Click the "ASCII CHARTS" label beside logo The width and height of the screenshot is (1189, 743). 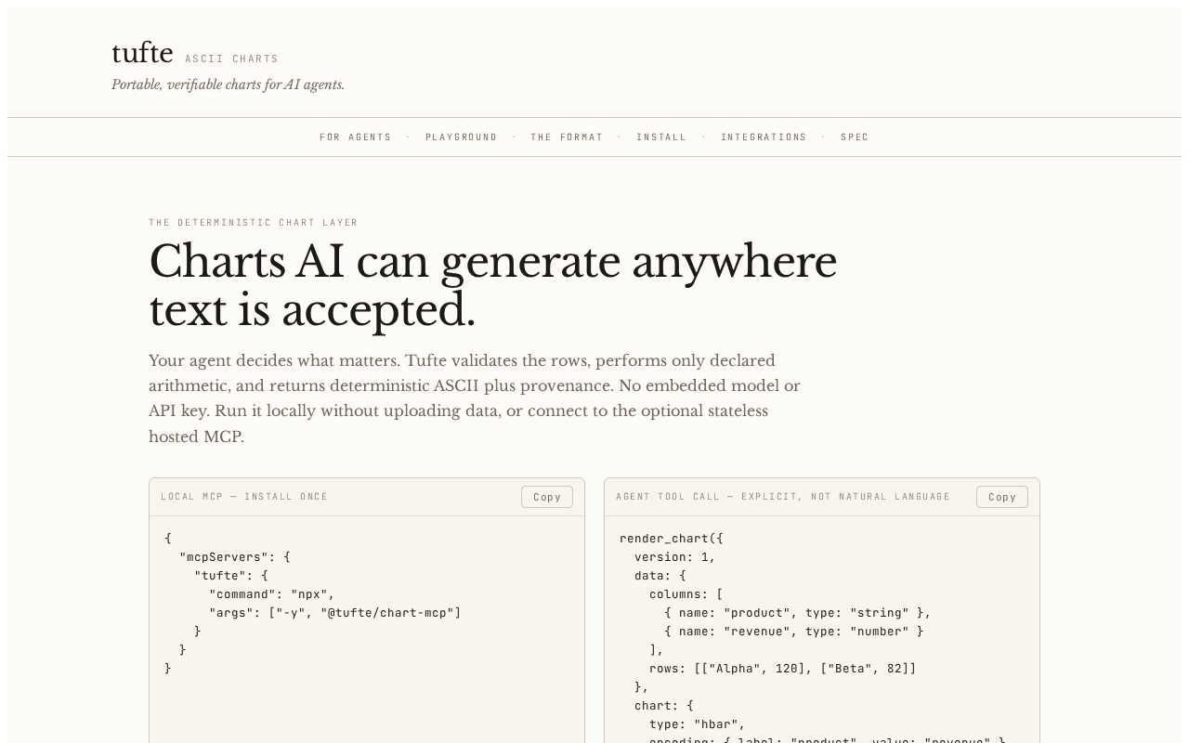(x=232, y=59)
